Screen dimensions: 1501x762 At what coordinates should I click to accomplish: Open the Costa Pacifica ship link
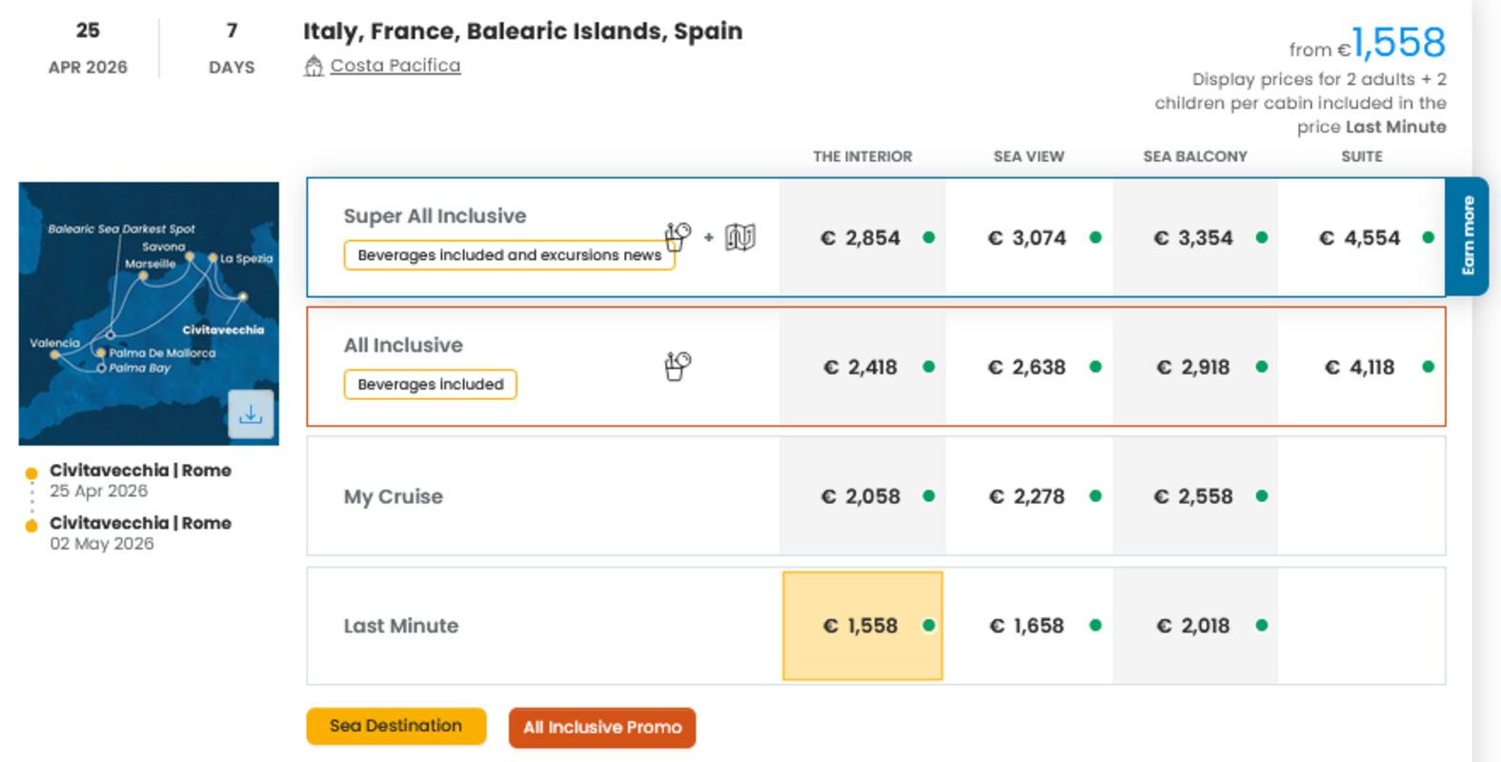click(395, 66)
